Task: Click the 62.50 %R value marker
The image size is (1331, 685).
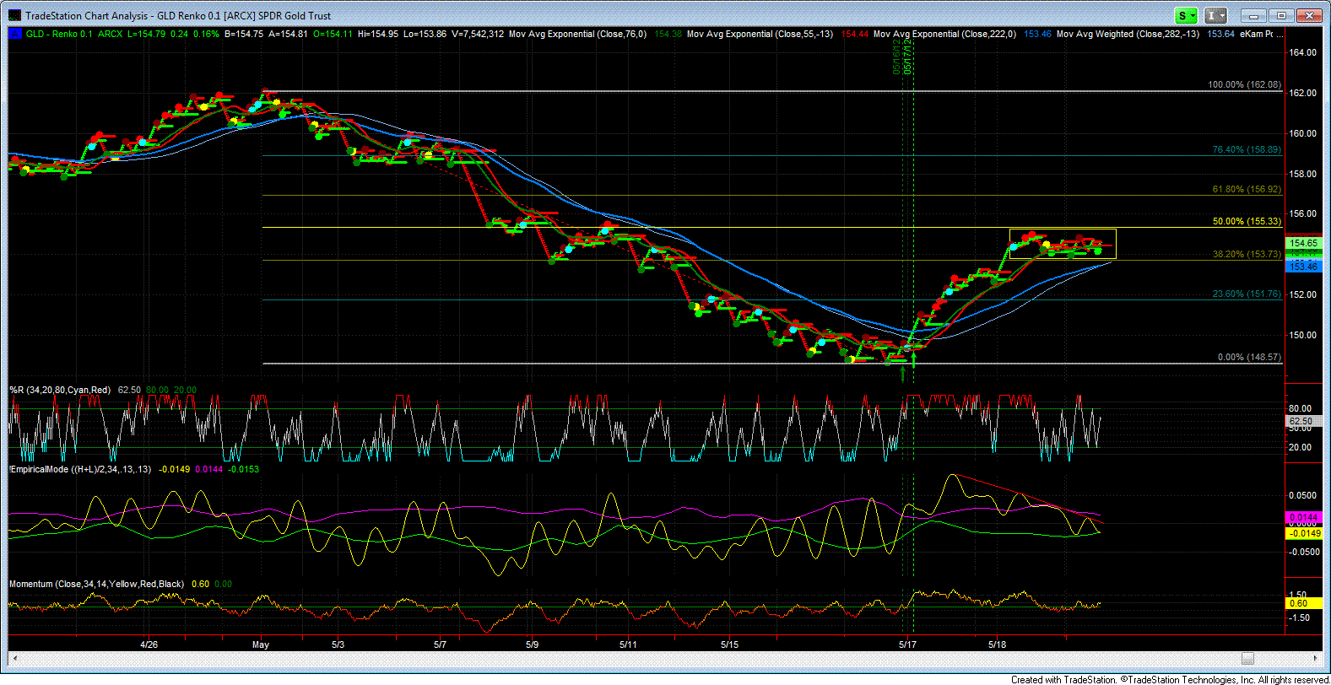Action: (x=1304, y=420)
